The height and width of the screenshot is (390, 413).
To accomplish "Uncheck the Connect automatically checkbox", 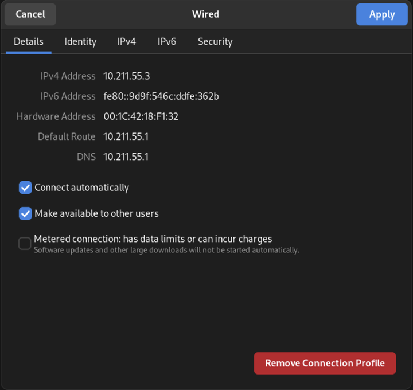I will (25, 188).
